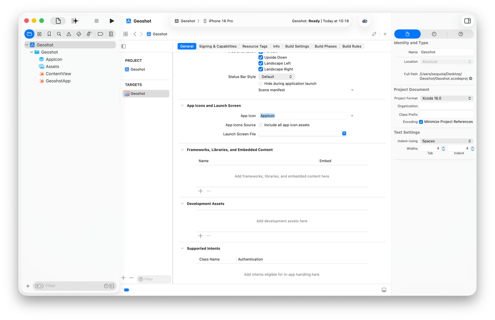Run the Geoshot app with the Play button
This screenshot has width=495, height=320.
pos(112,21)
